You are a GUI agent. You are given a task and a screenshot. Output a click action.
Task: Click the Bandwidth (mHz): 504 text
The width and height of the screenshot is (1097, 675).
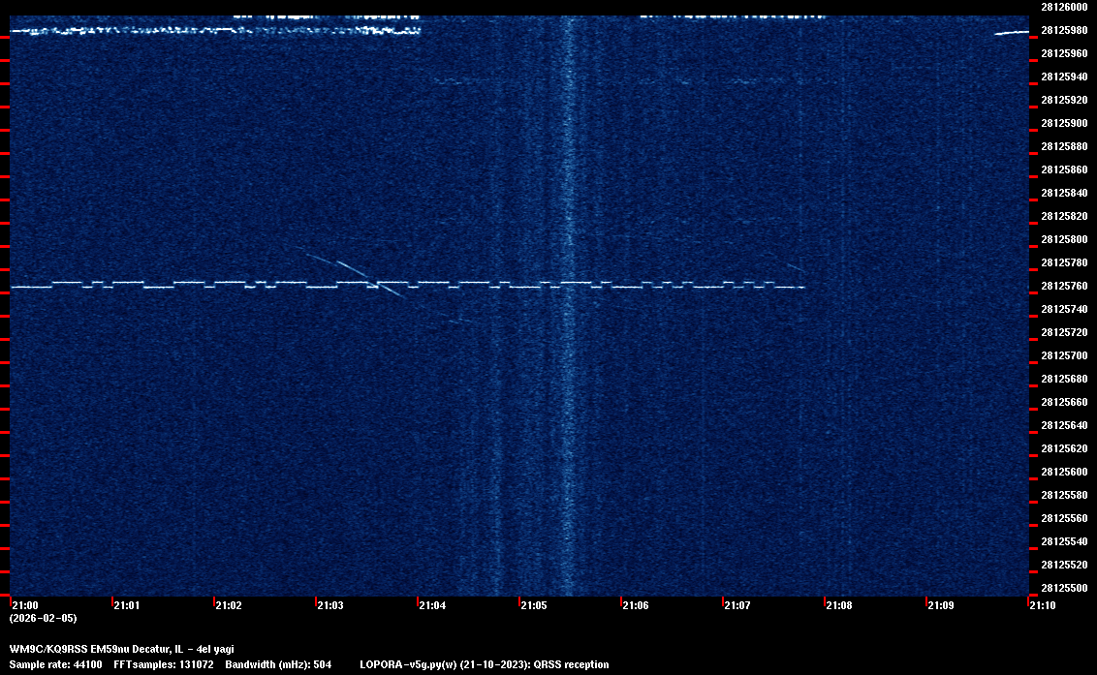coord(278,664)
